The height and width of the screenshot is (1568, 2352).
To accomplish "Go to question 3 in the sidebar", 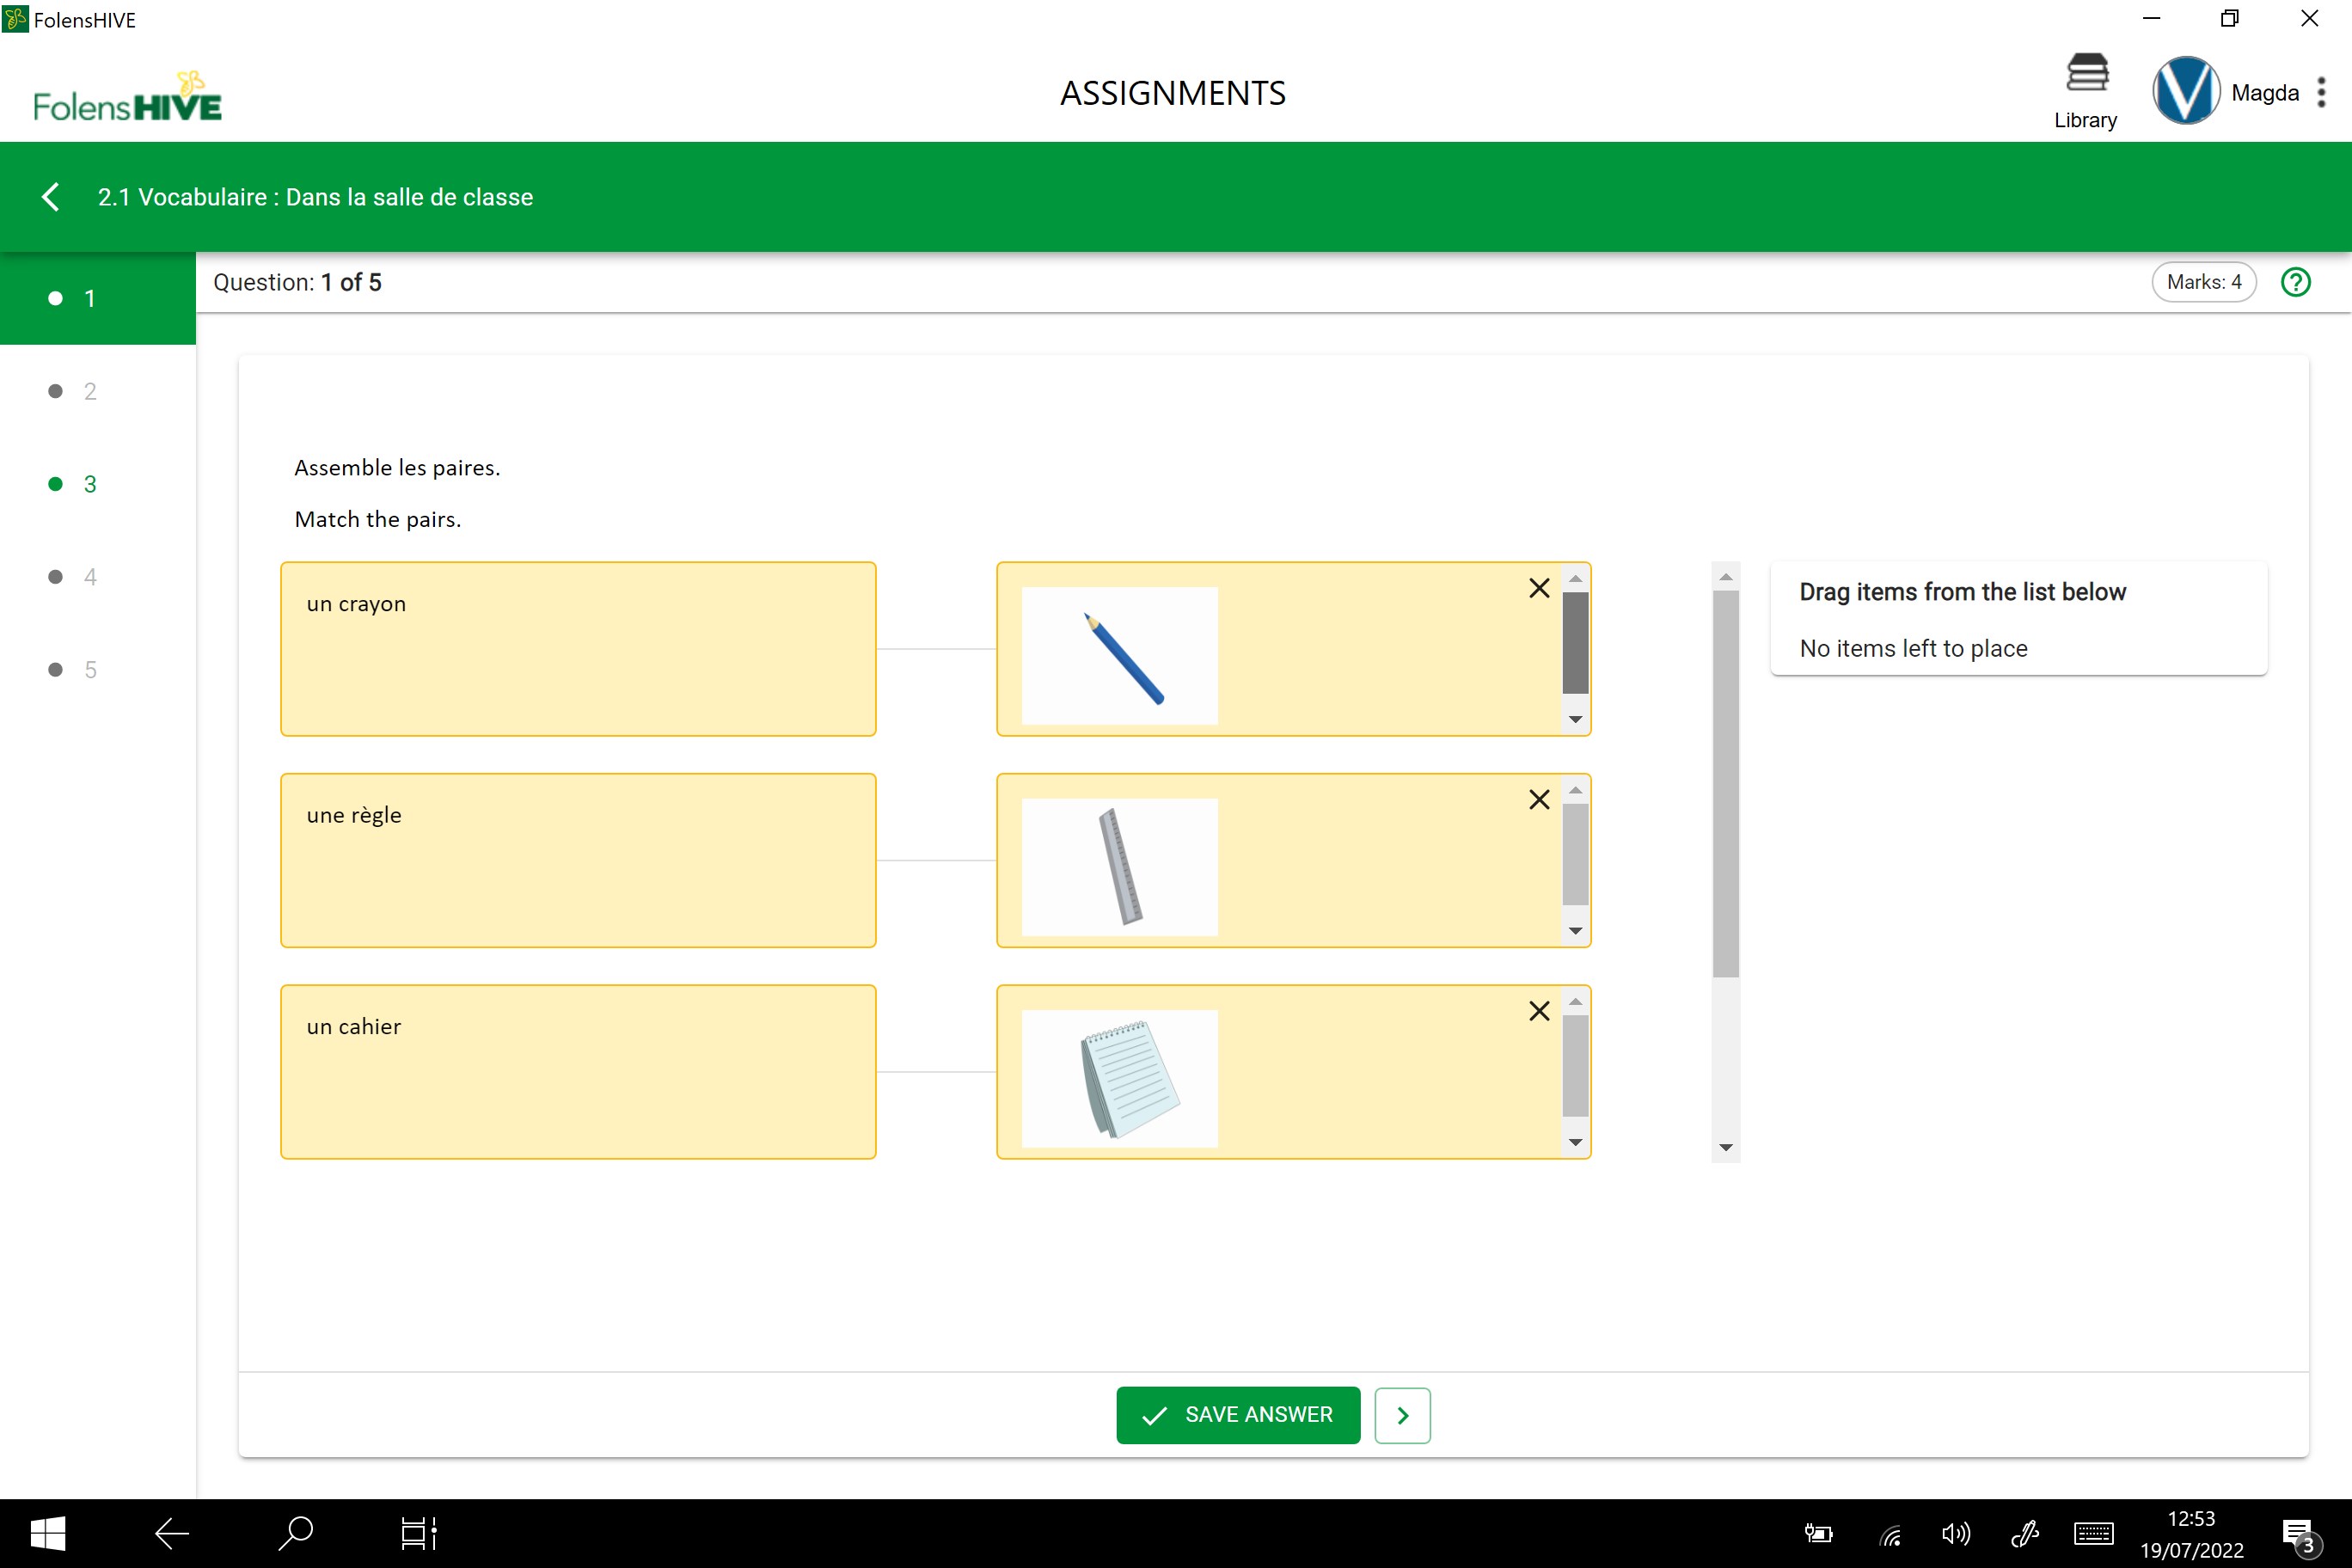I will [x=89, y=484].
